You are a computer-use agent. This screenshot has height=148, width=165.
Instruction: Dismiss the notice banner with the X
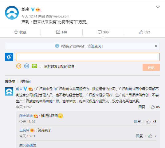click(x=156, y=46)
